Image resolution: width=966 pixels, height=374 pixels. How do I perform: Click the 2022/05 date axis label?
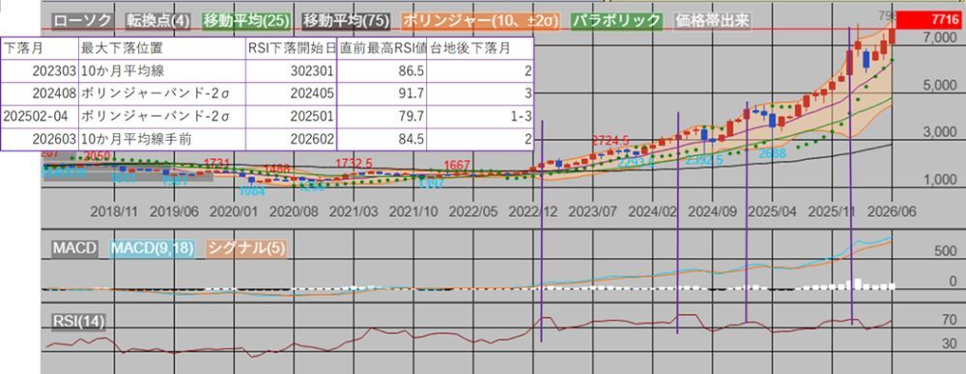pyautogui.click(x=473, y=212)
